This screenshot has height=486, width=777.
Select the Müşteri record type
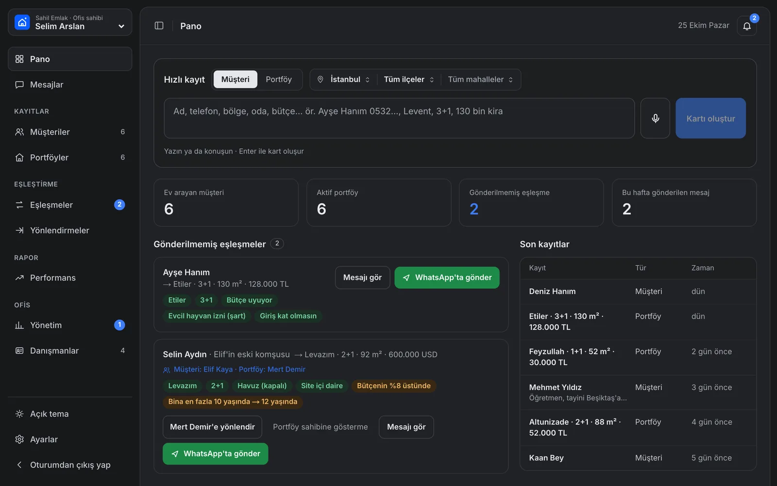point(236,79)
